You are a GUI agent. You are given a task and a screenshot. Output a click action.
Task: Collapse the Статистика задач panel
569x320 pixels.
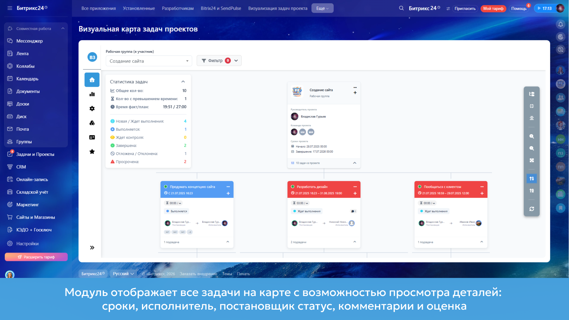click(x=183, y=82)
